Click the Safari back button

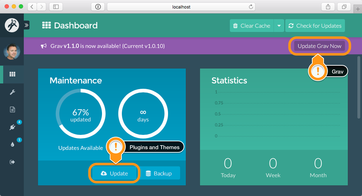click(x=32, y=7)
